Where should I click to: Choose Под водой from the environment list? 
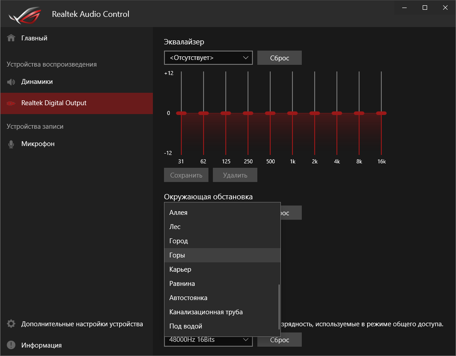pyautogui.click(x=222, y=326)
